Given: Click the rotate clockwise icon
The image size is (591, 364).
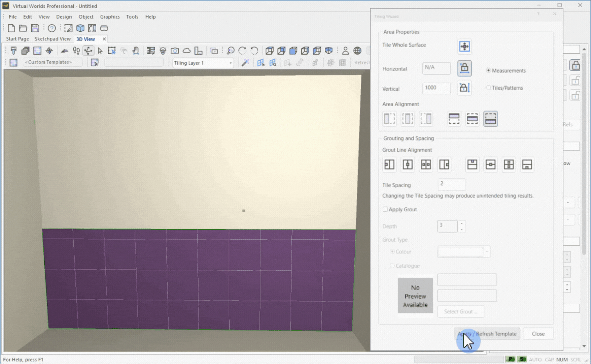Looking at the screenshot, I should pos(242,51).
